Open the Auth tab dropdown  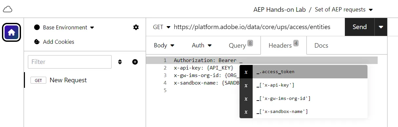click(x=202, y=45)
